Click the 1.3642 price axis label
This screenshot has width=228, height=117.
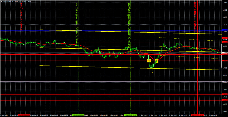224,111
